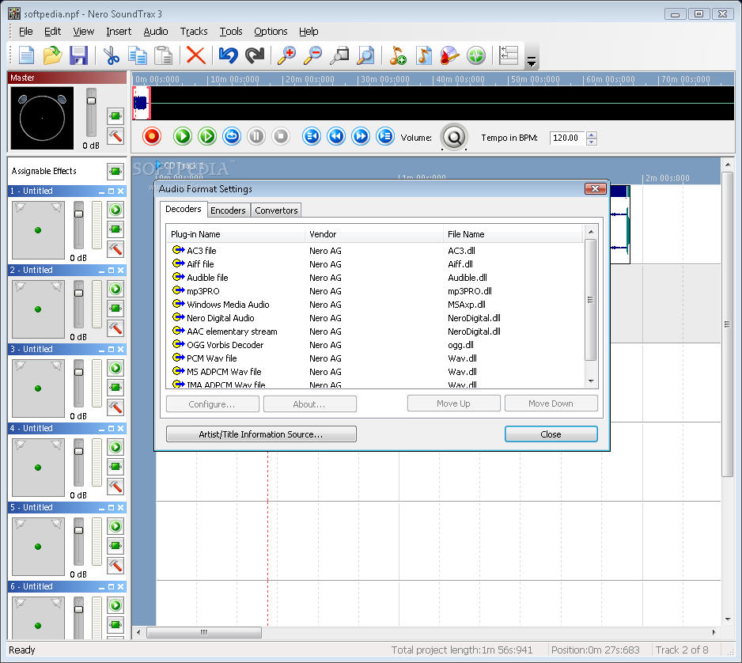Click the first green Play button

point(182,136)
